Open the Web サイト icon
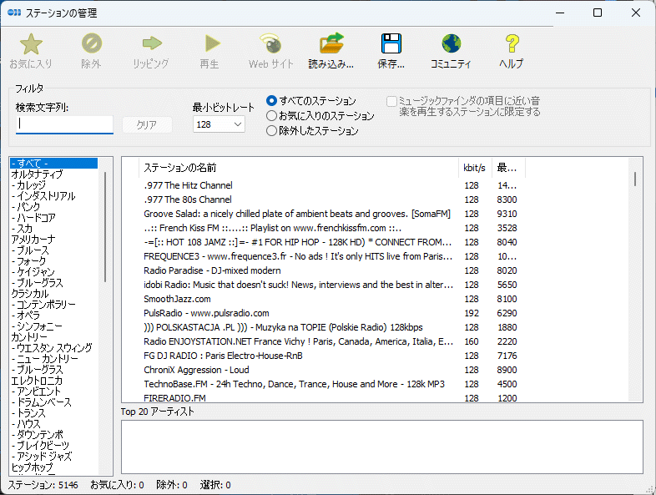Viewport: 656px width, 495px height. [x=270, y=43]
